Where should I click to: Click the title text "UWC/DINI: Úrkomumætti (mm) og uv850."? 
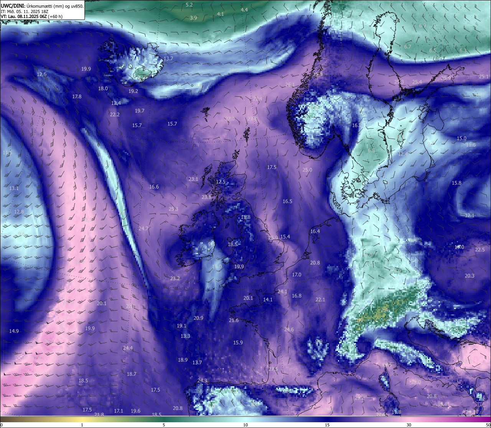point(42,6)
